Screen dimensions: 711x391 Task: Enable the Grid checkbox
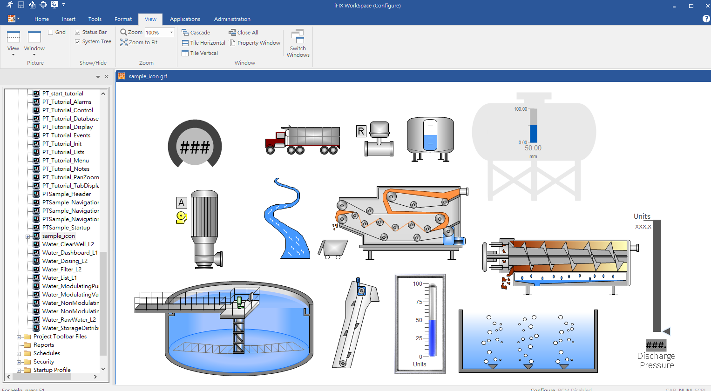point(50,32)
